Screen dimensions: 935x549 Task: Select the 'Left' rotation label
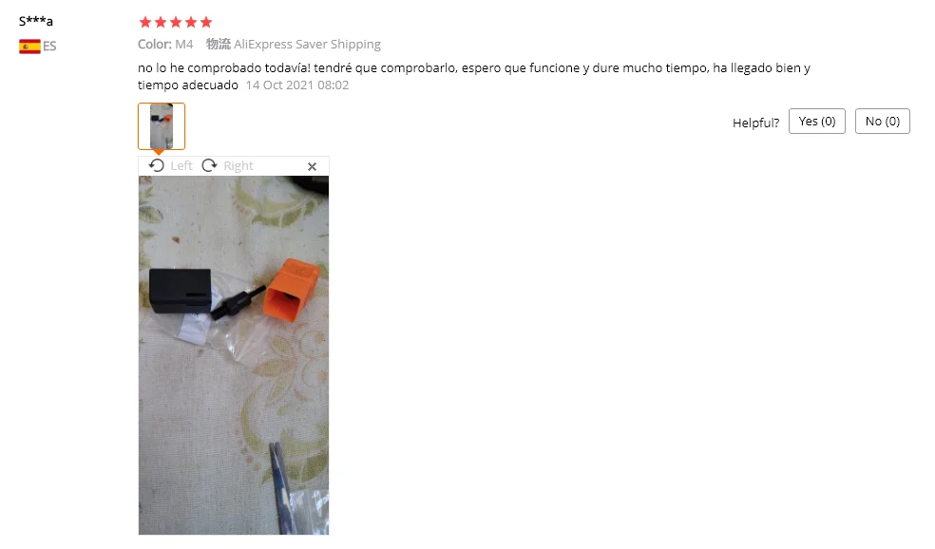pyautogui.click(x=181, y=165)
